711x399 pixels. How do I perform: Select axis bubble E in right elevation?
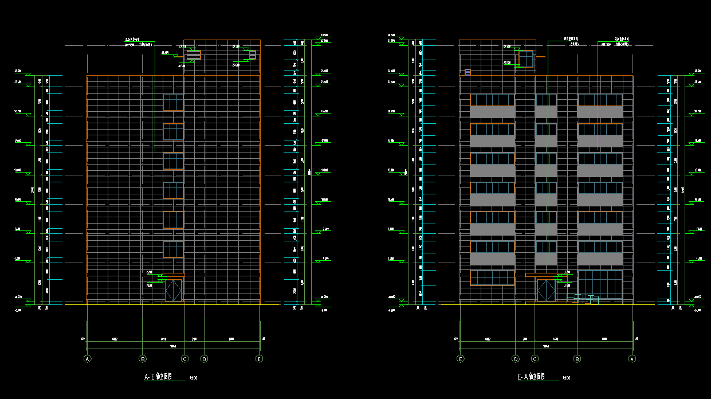(x=460, y=359)
